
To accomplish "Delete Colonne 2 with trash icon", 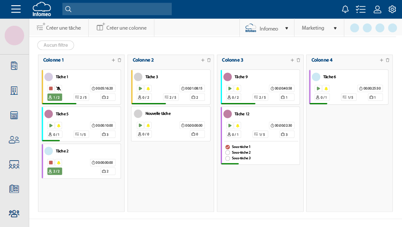I will pyautogui.click(x=209, y=60).
